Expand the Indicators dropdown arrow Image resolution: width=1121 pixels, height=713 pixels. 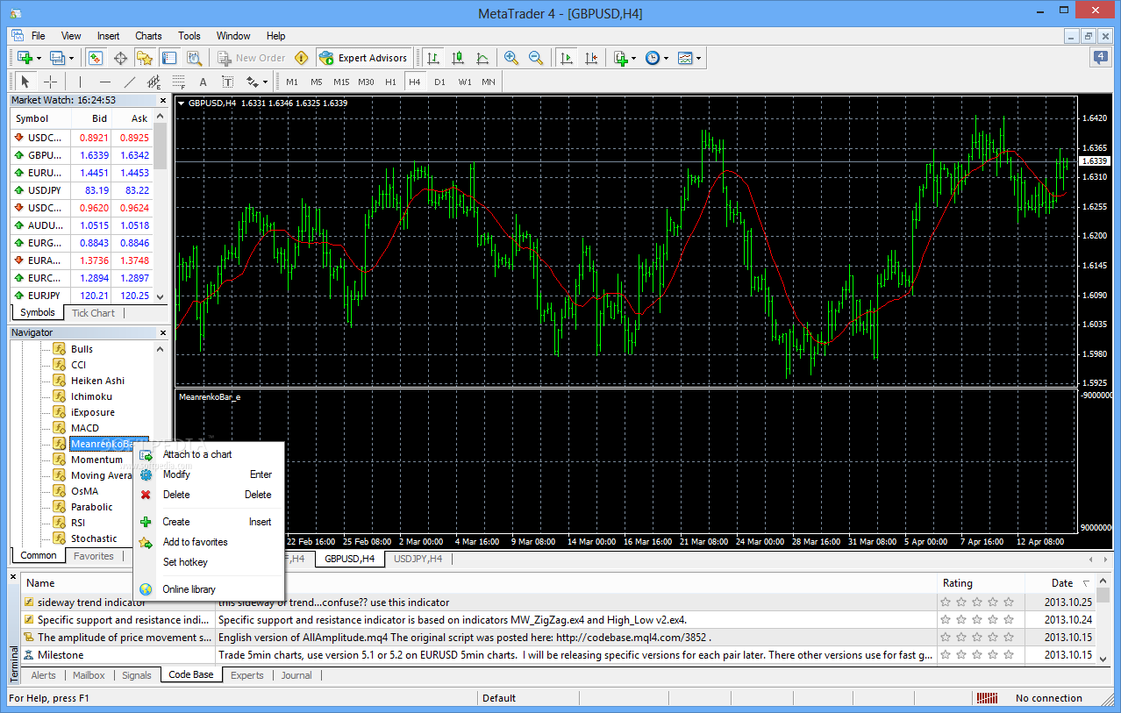coord(634,59)
